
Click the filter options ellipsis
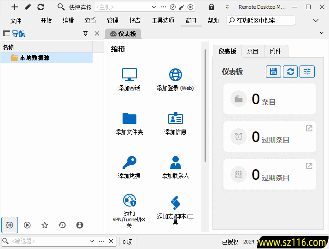[101, 241]
